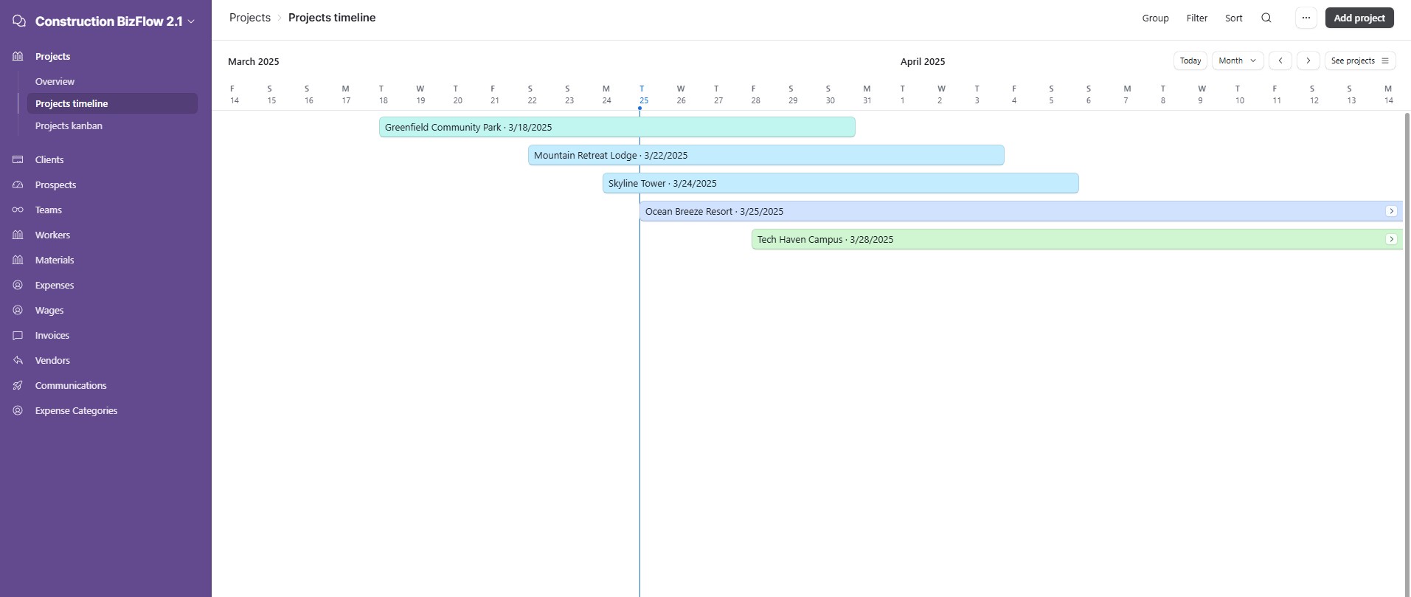Viewport: 1411px width, 597px height.
Task: Select the Greenfield Community Park timeline bar
Action: (x=617, y=127)
